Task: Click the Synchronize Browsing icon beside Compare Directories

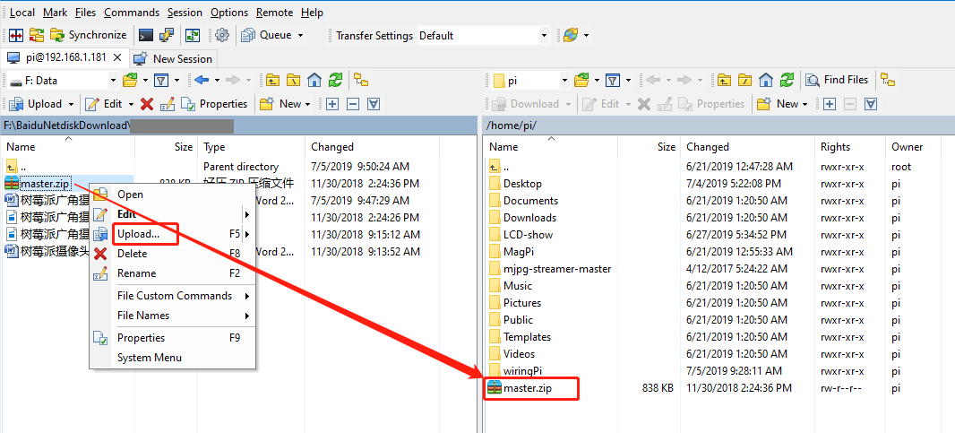Action: (x=37, y=35)
